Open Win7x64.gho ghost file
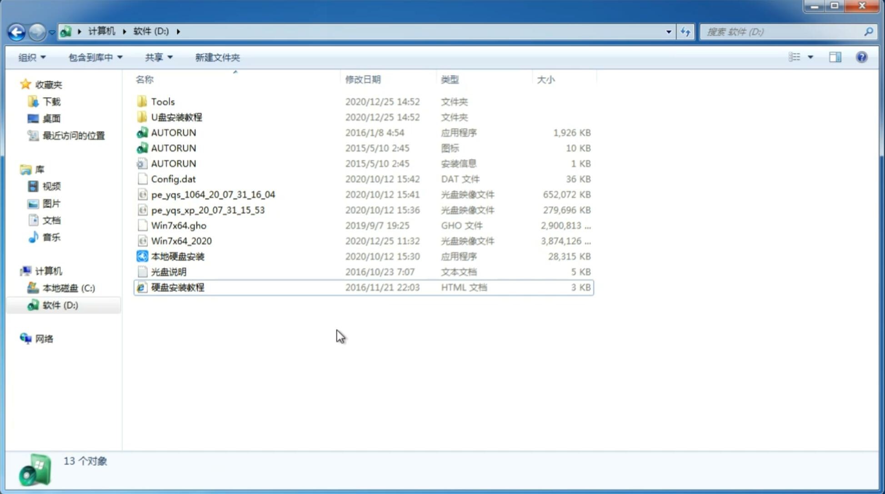This screenshot has width=885, height=494. click(178, 225)
